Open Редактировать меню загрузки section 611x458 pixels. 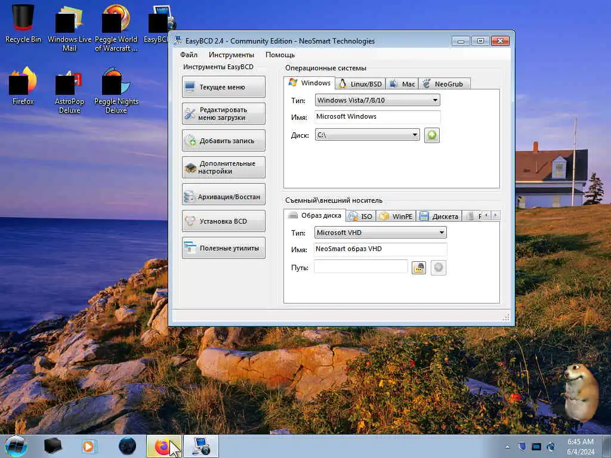pos(224,114)
